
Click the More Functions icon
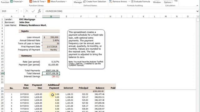coord(49,2)
